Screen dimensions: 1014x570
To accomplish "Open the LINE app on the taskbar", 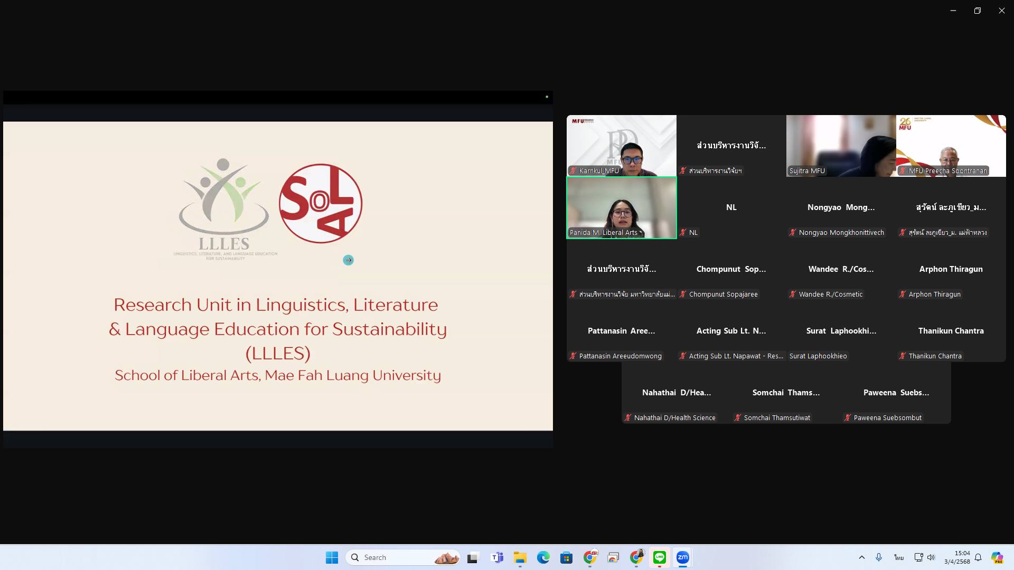I will click(660, 557).
